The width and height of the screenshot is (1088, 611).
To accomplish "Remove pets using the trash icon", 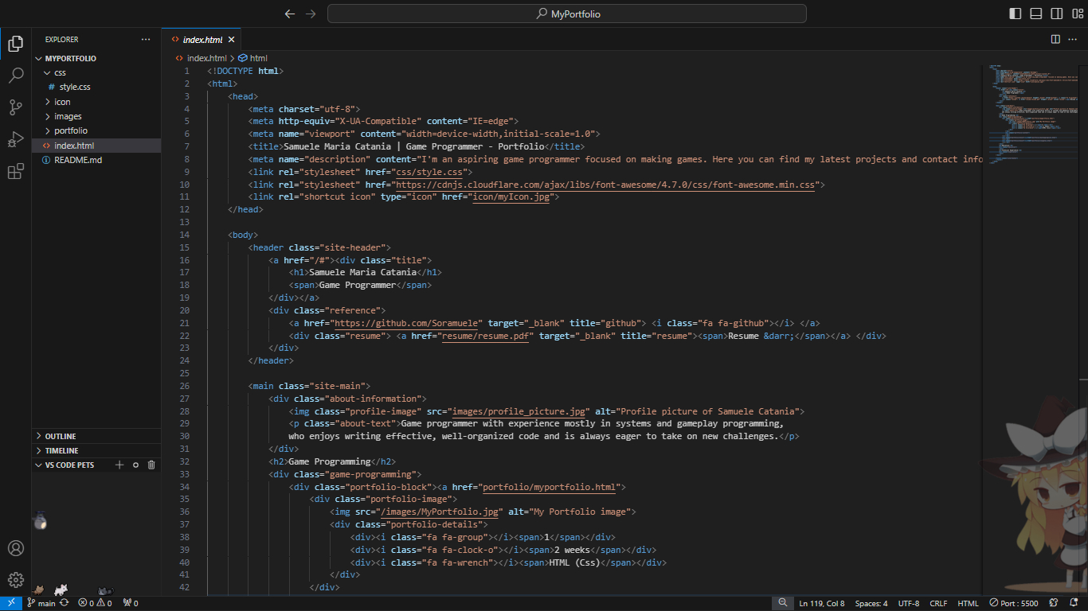I will [x=151, y=465].
